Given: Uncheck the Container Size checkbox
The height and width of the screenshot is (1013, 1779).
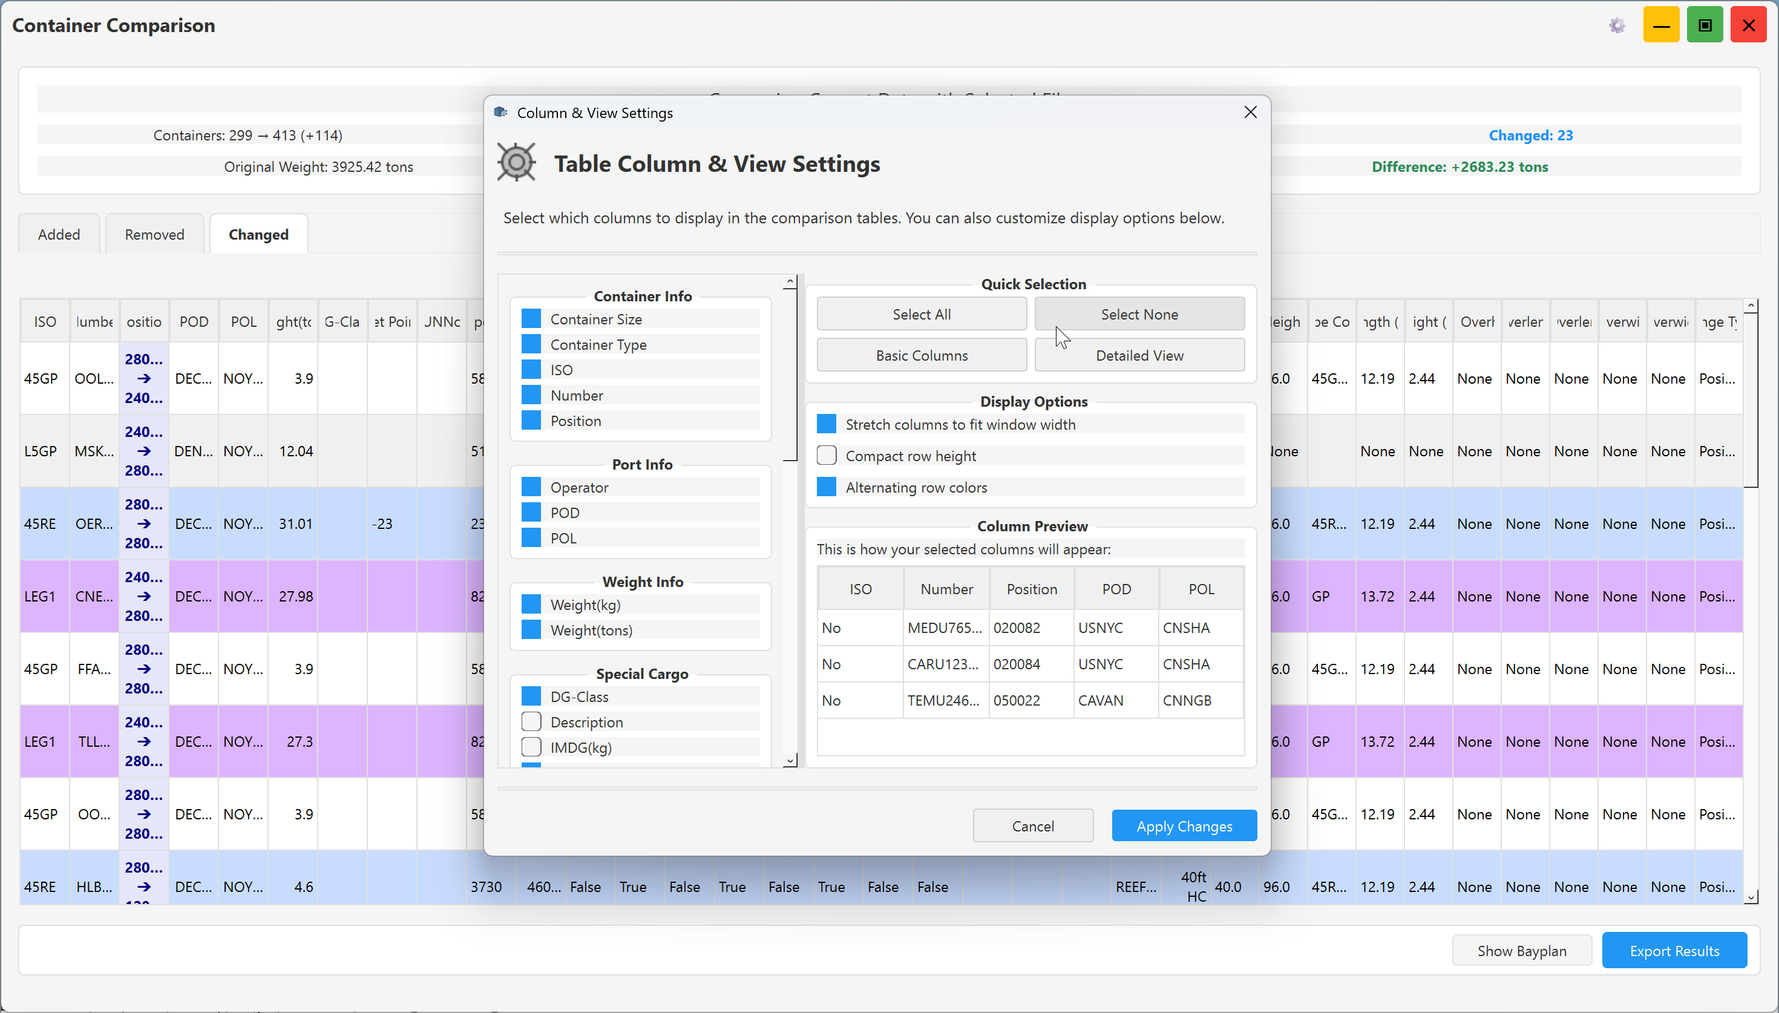Looking at the screenshot, I should point(531,319).
